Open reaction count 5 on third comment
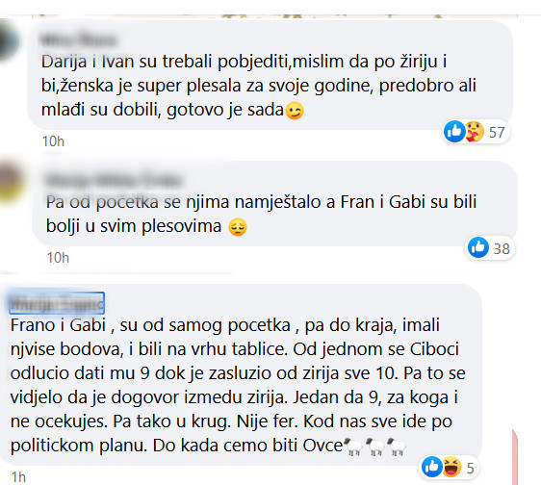541x485 pixels. point(471,468)
